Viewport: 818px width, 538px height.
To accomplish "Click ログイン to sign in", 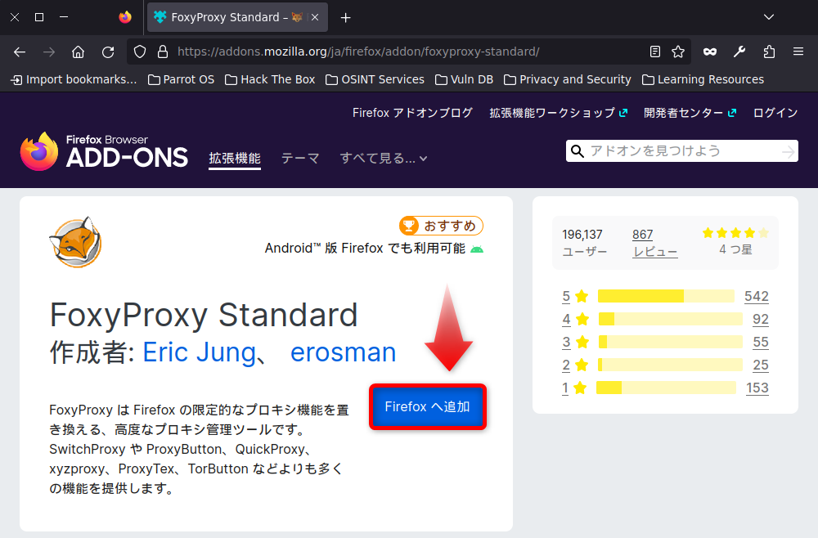I will pyautogui.click(x=775, y=113).
